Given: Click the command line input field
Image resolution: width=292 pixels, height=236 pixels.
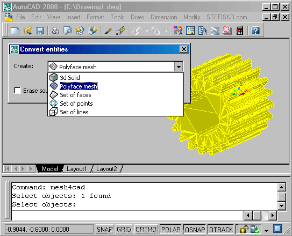Looking at the screenshot, I should point(127,216).
